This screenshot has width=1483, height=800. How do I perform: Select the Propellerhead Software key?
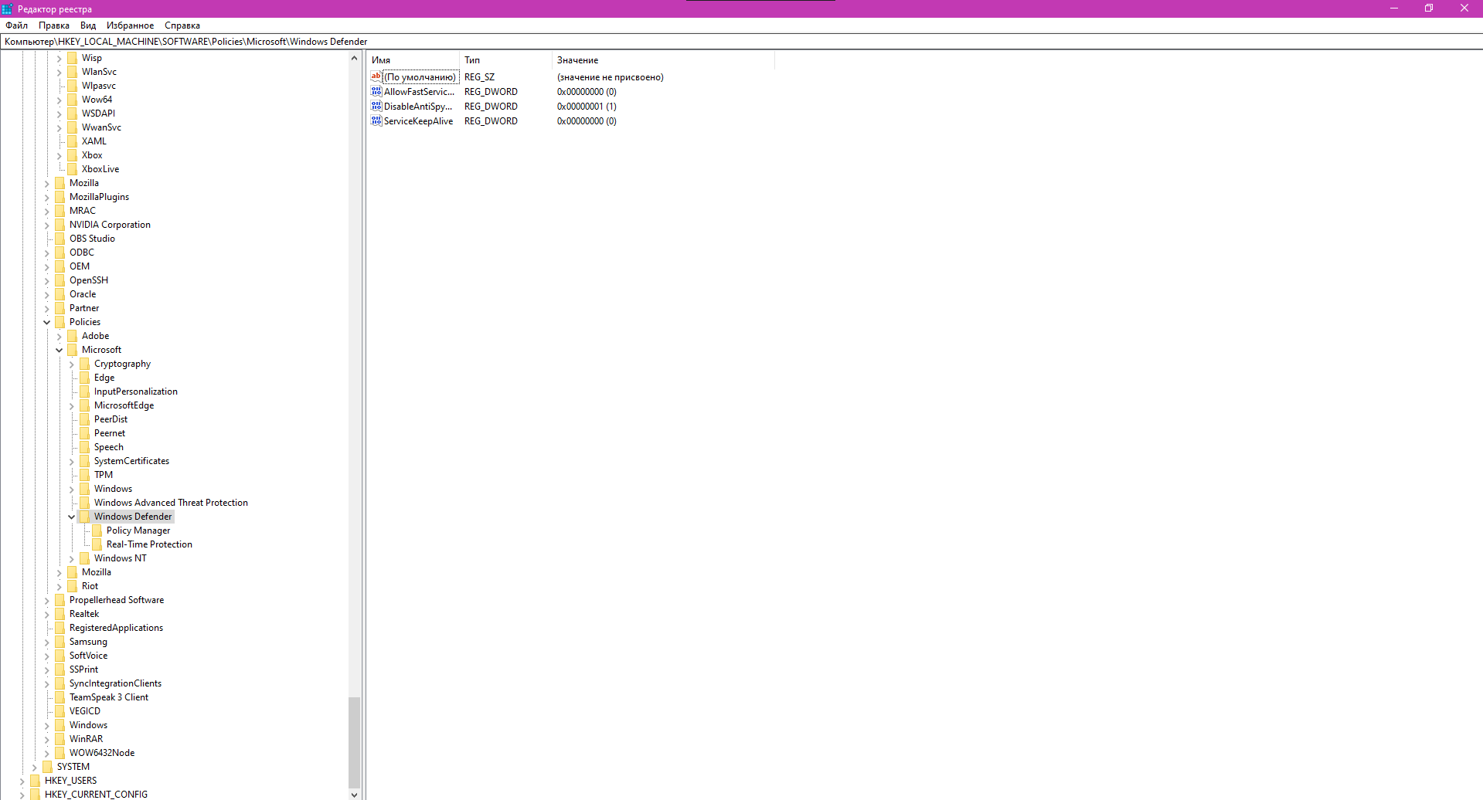117,600
